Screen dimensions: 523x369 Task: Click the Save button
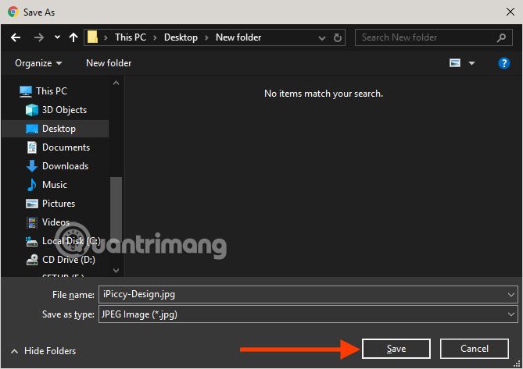pyautogui.click(x=396, y=349)
